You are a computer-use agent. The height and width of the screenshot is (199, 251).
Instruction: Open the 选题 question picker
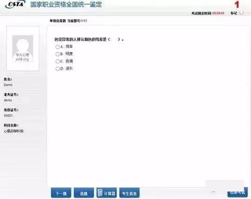point(84,193)
